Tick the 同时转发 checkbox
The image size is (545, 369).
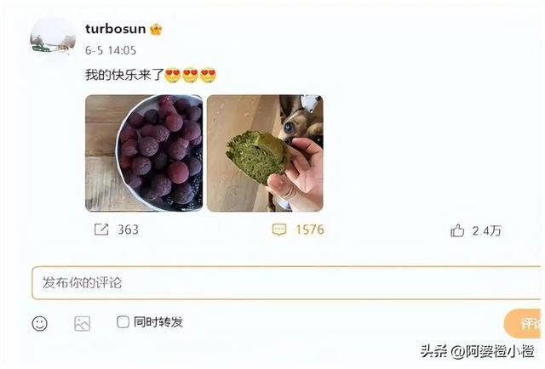[x=123, y=321]
